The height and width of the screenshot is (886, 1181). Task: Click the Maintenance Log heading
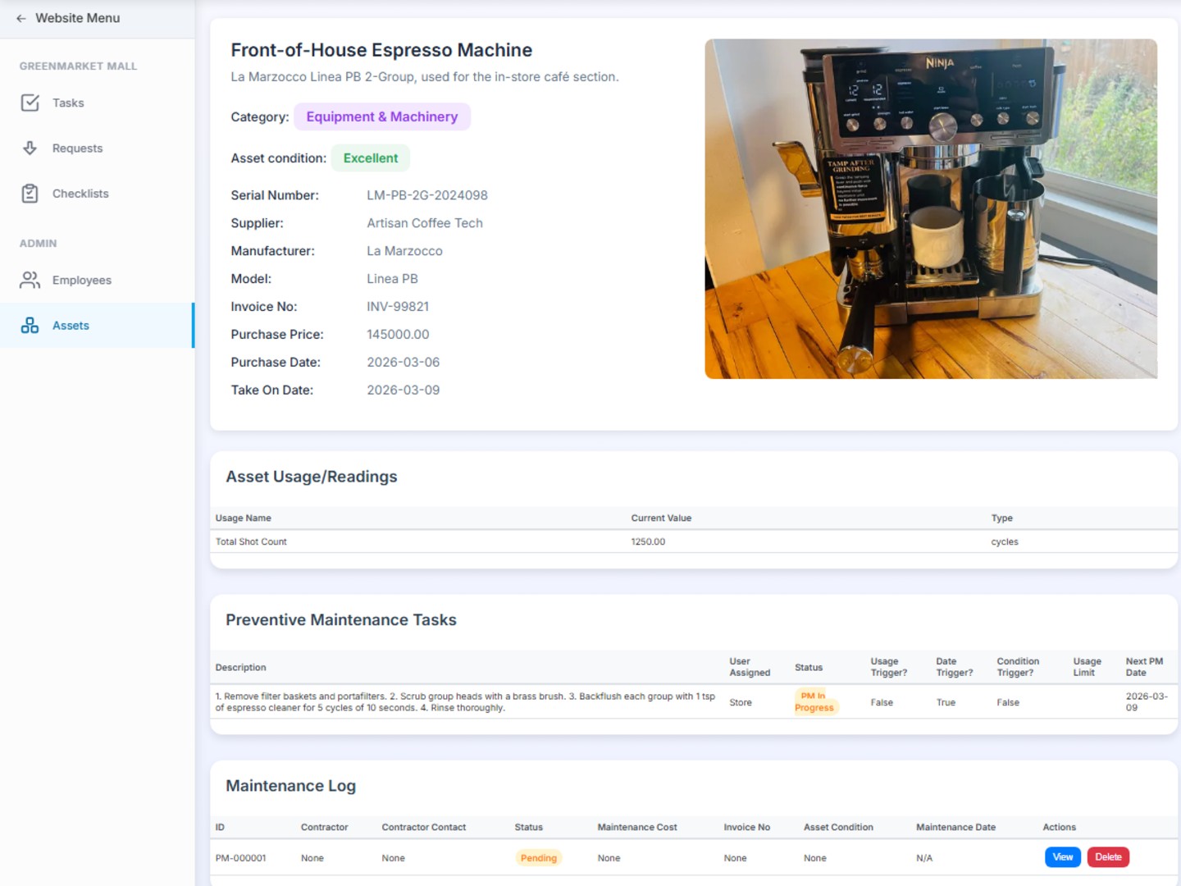(290, 786)
